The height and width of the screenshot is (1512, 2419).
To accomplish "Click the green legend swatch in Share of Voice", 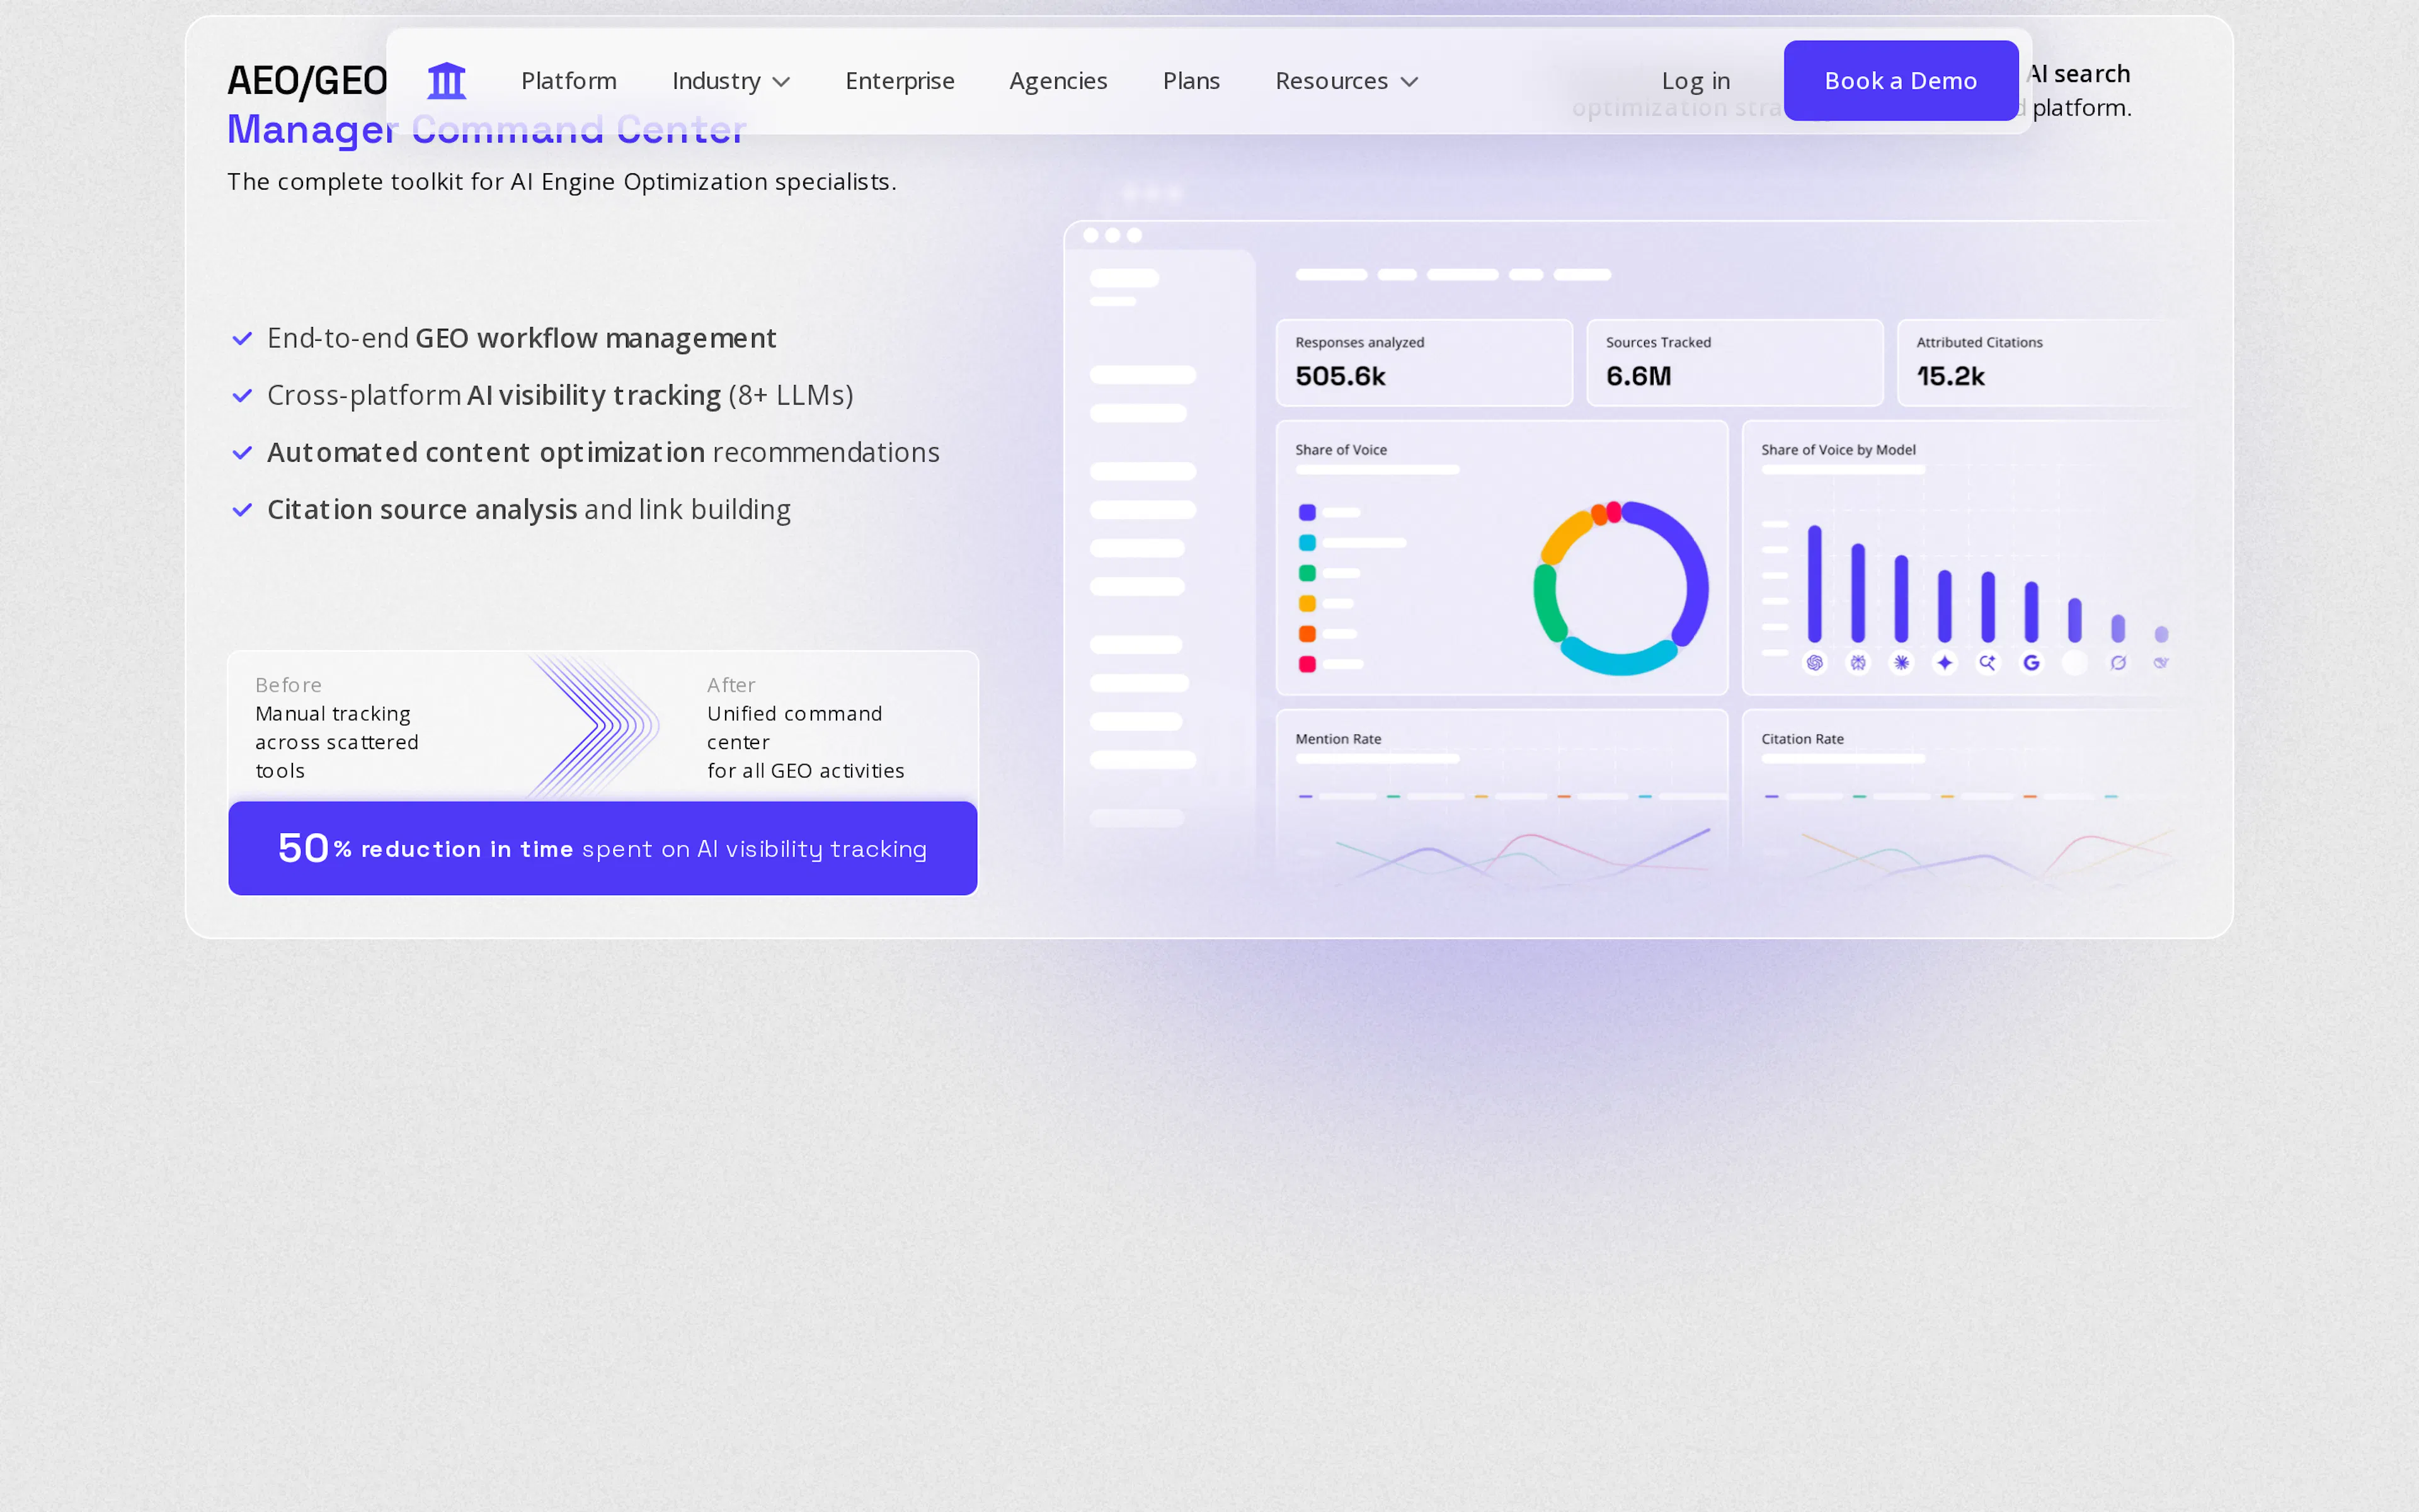I will coord(1307,573).
